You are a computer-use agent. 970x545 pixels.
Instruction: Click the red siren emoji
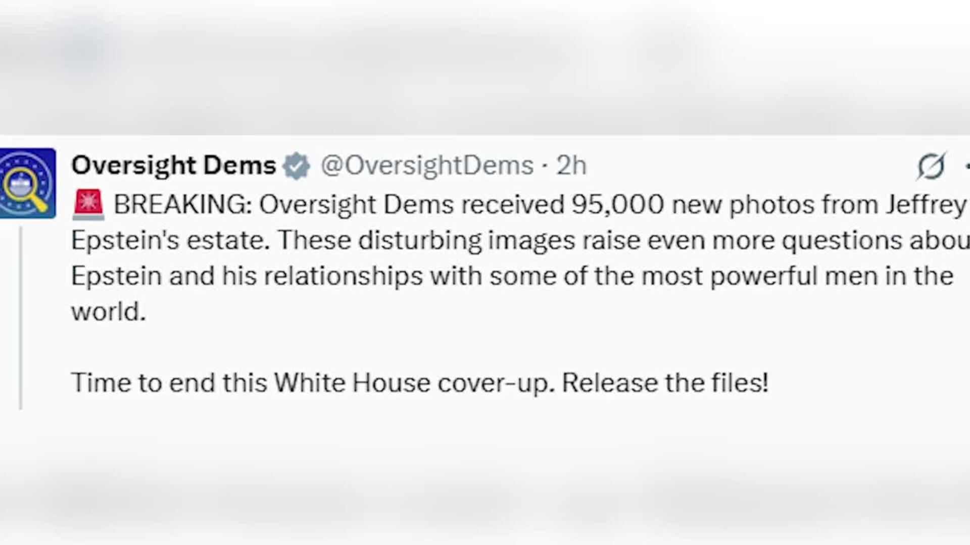pyautogui.click(x=88, y=205)
